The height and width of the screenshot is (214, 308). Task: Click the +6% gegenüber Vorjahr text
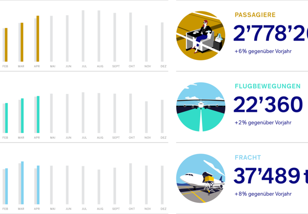pyautogui.click(x=263, y=51)
